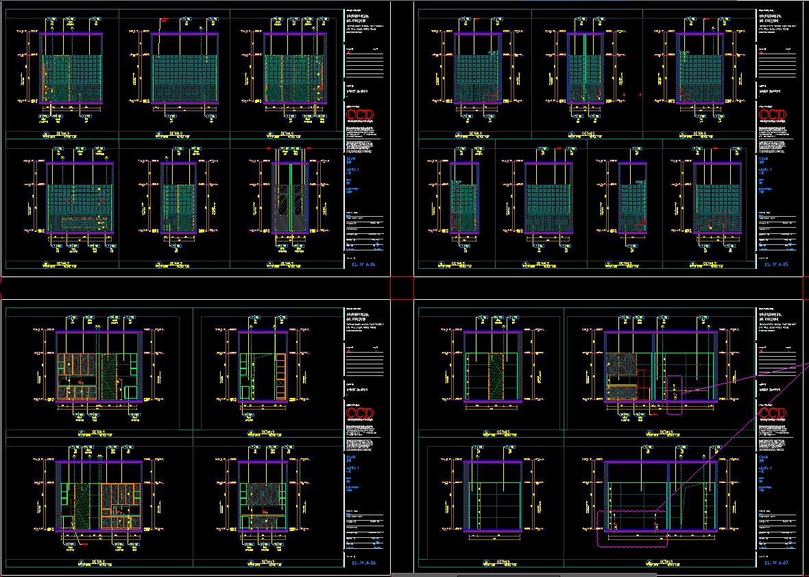Image resolution: width=809 pixels, height=577 pixels.
Task: Select the sheet number label EL-1F A-05
Action: 777,264
